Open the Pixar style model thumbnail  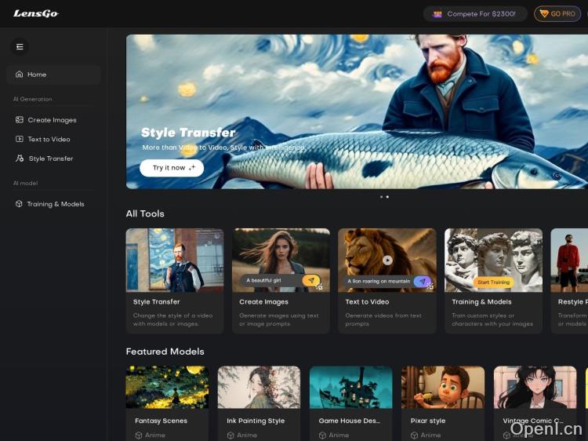(442, 388)
